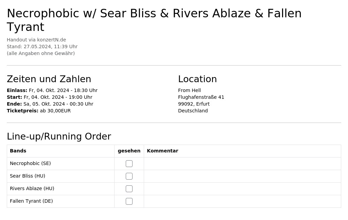Viewport: 348px width, 220px height.
Task: Check the Necrophobic (SE) gesehen checkbox
Action: point(129,164)
